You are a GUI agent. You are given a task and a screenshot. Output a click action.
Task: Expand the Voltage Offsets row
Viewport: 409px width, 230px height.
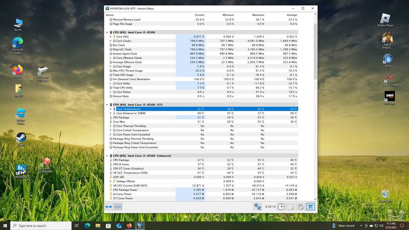coord(110,181)
